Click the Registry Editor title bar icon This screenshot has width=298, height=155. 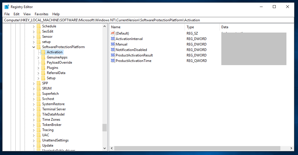click(x=7, y=7)
